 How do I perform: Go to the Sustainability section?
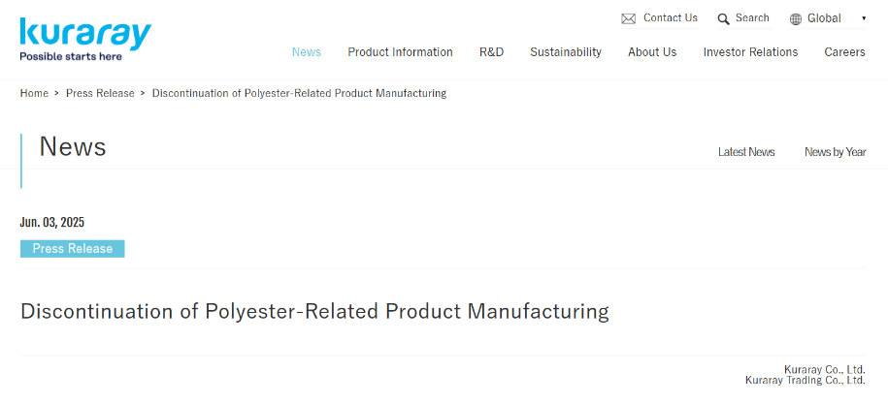[x=566, y=52]
